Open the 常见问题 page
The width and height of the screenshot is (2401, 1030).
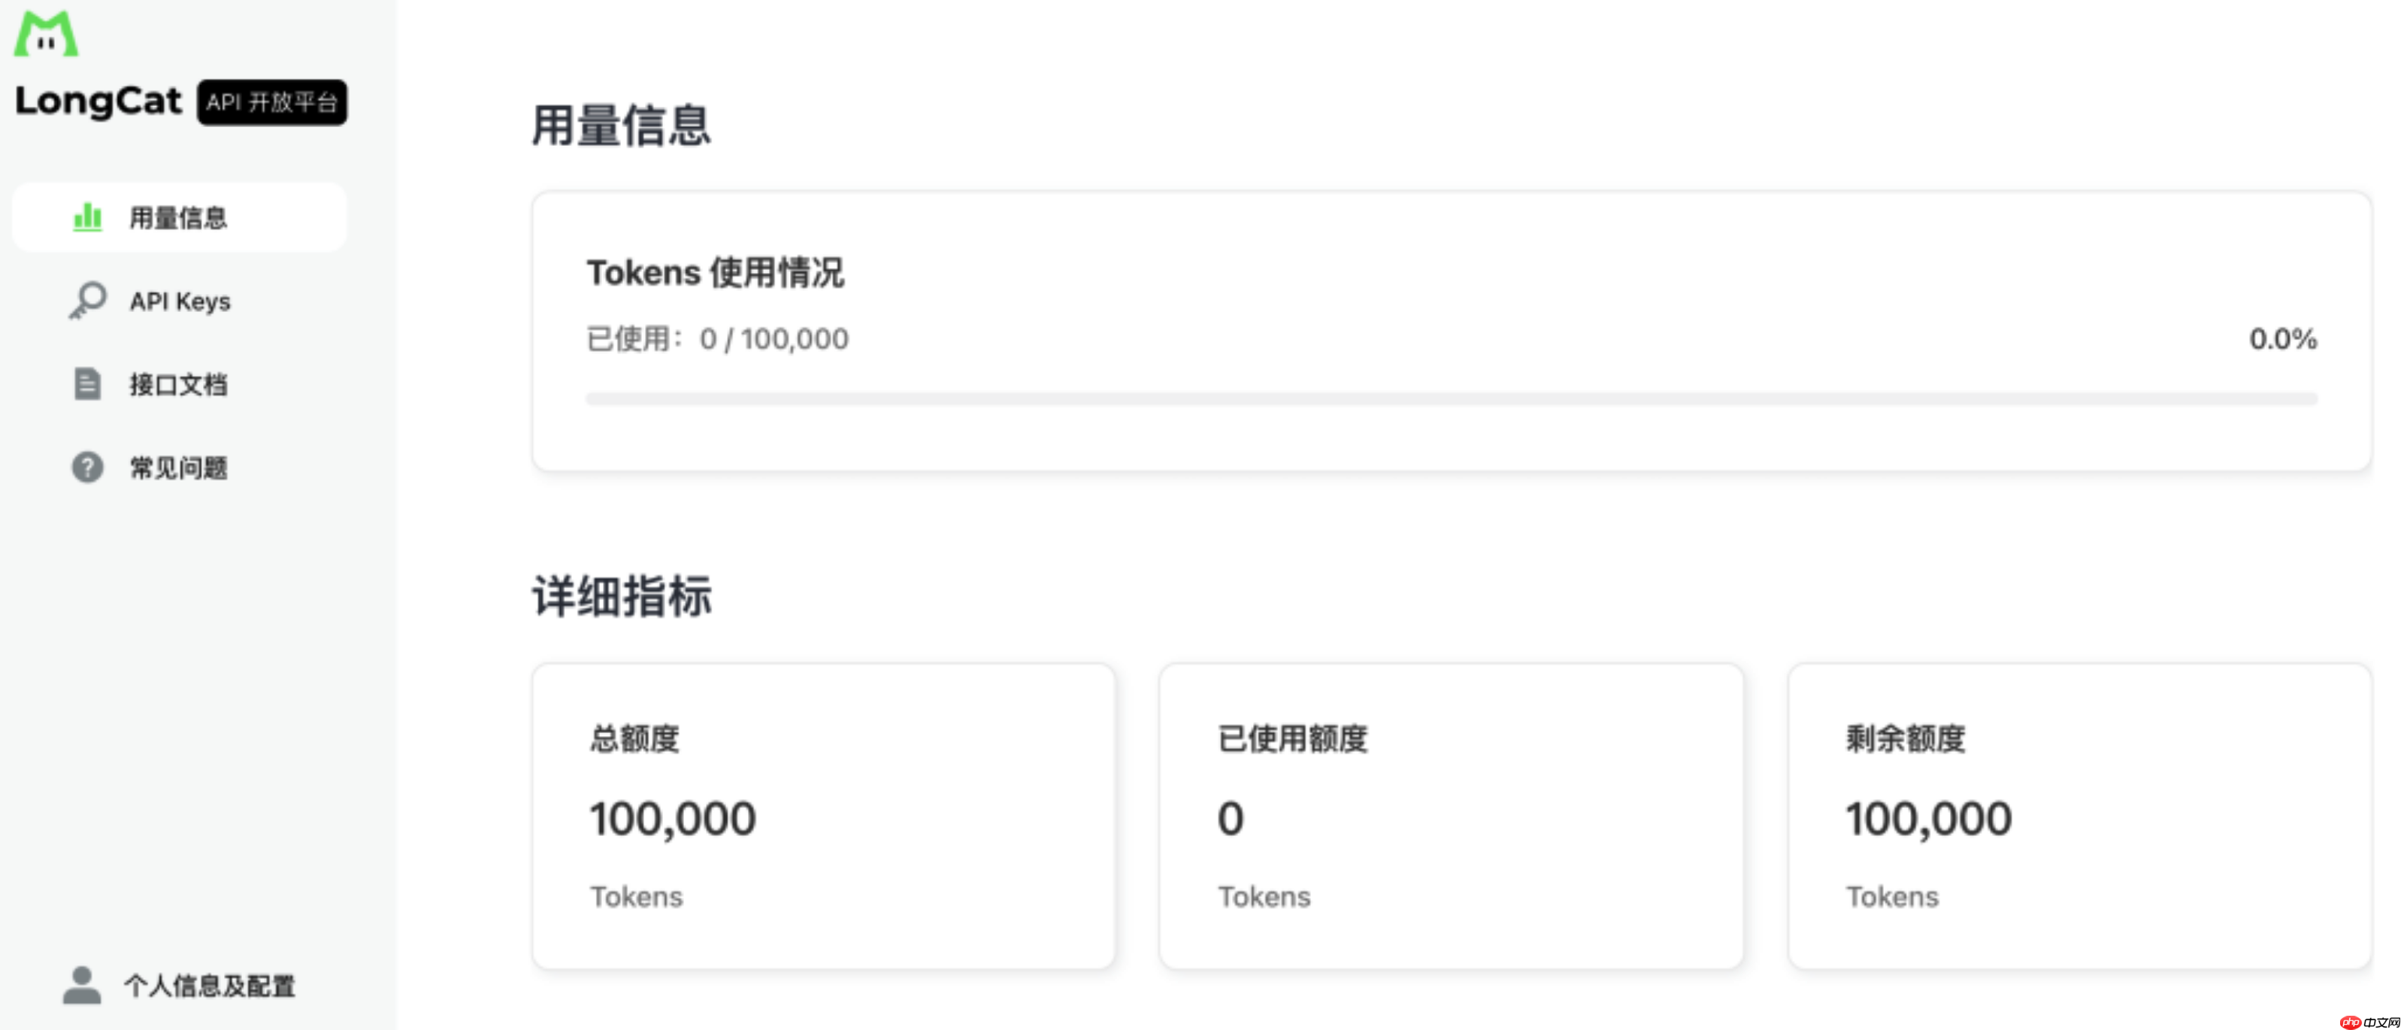[177, 467]
